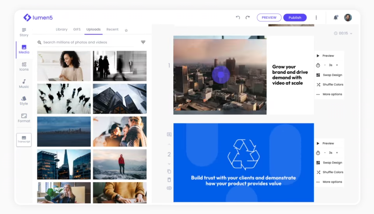The width and height of the screenshot is (374, 214).
Task: Click the 'Grow your brand' text in scene 1
Action: tap(290, 75)
